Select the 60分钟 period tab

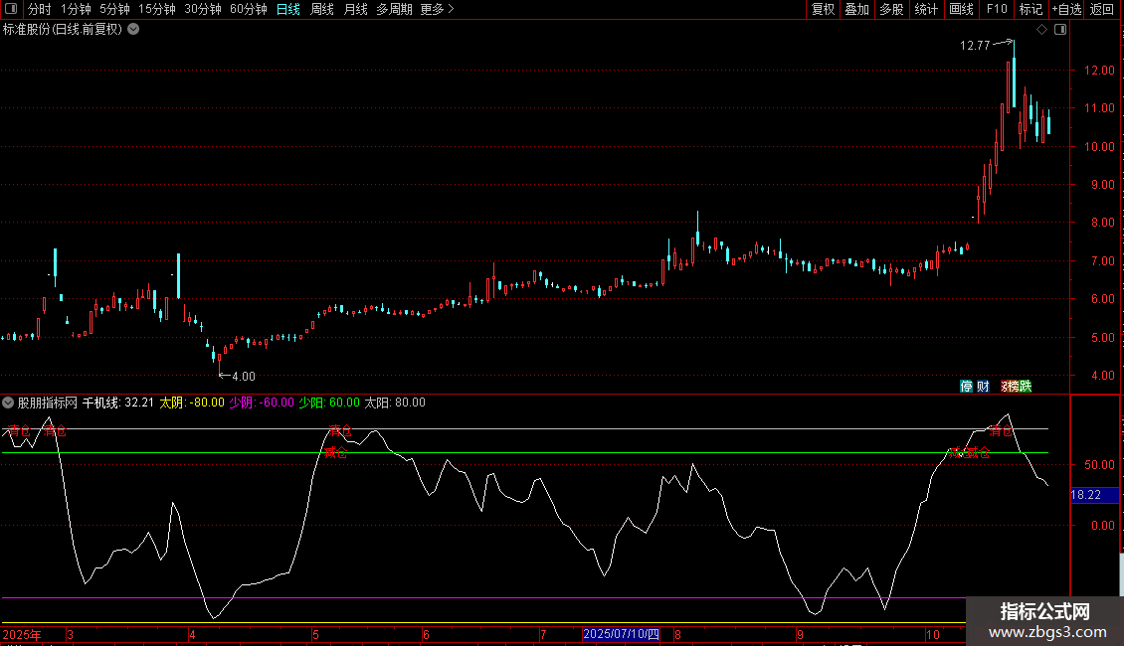tap(248, 9)
